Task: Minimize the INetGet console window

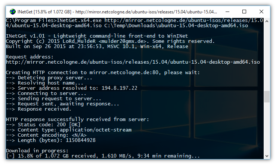Action: 227,12
